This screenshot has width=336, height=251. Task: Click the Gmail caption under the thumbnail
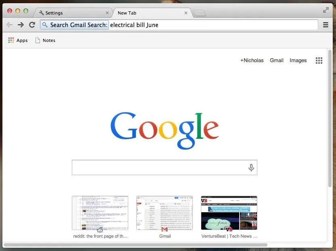(x=165, y=236)
